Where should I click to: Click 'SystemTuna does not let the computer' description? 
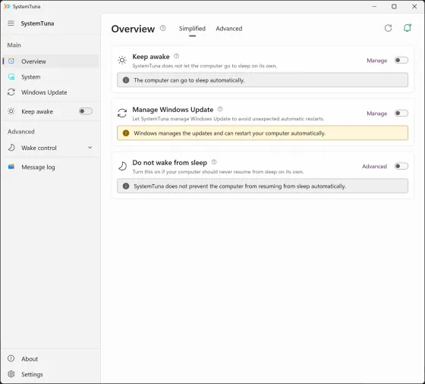click(205, 66)
